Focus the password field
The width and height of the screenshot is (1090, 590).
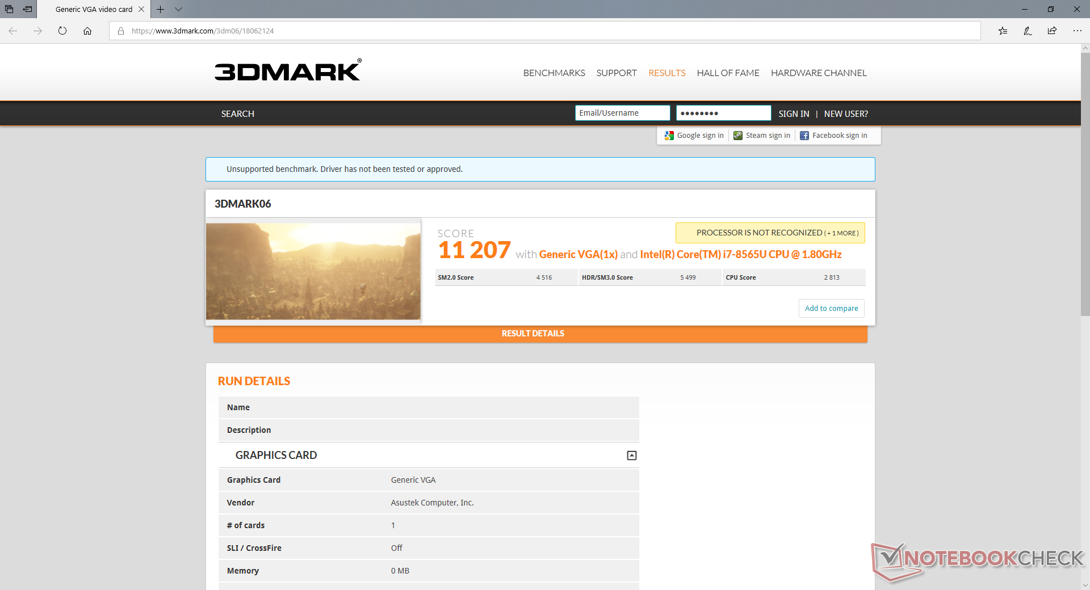tap(723, 113)
